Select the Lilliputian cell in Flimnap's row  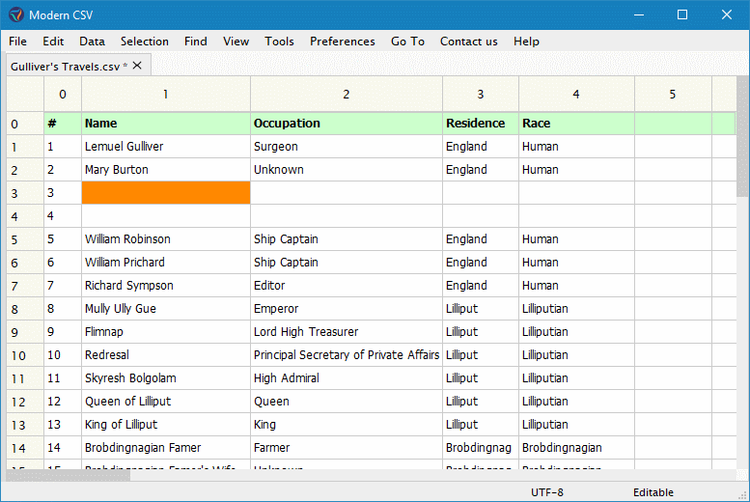[576, 332]
